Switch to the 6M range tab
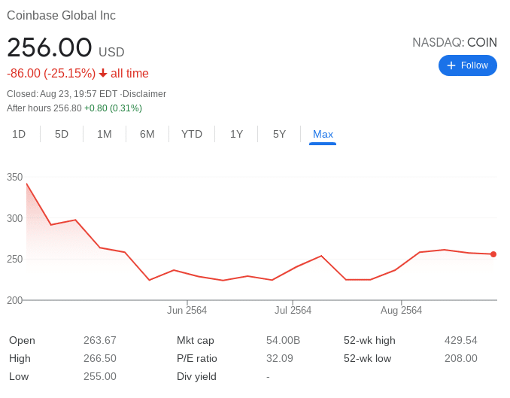Viewport: 510px width, 398px height. tap(147, 134)
